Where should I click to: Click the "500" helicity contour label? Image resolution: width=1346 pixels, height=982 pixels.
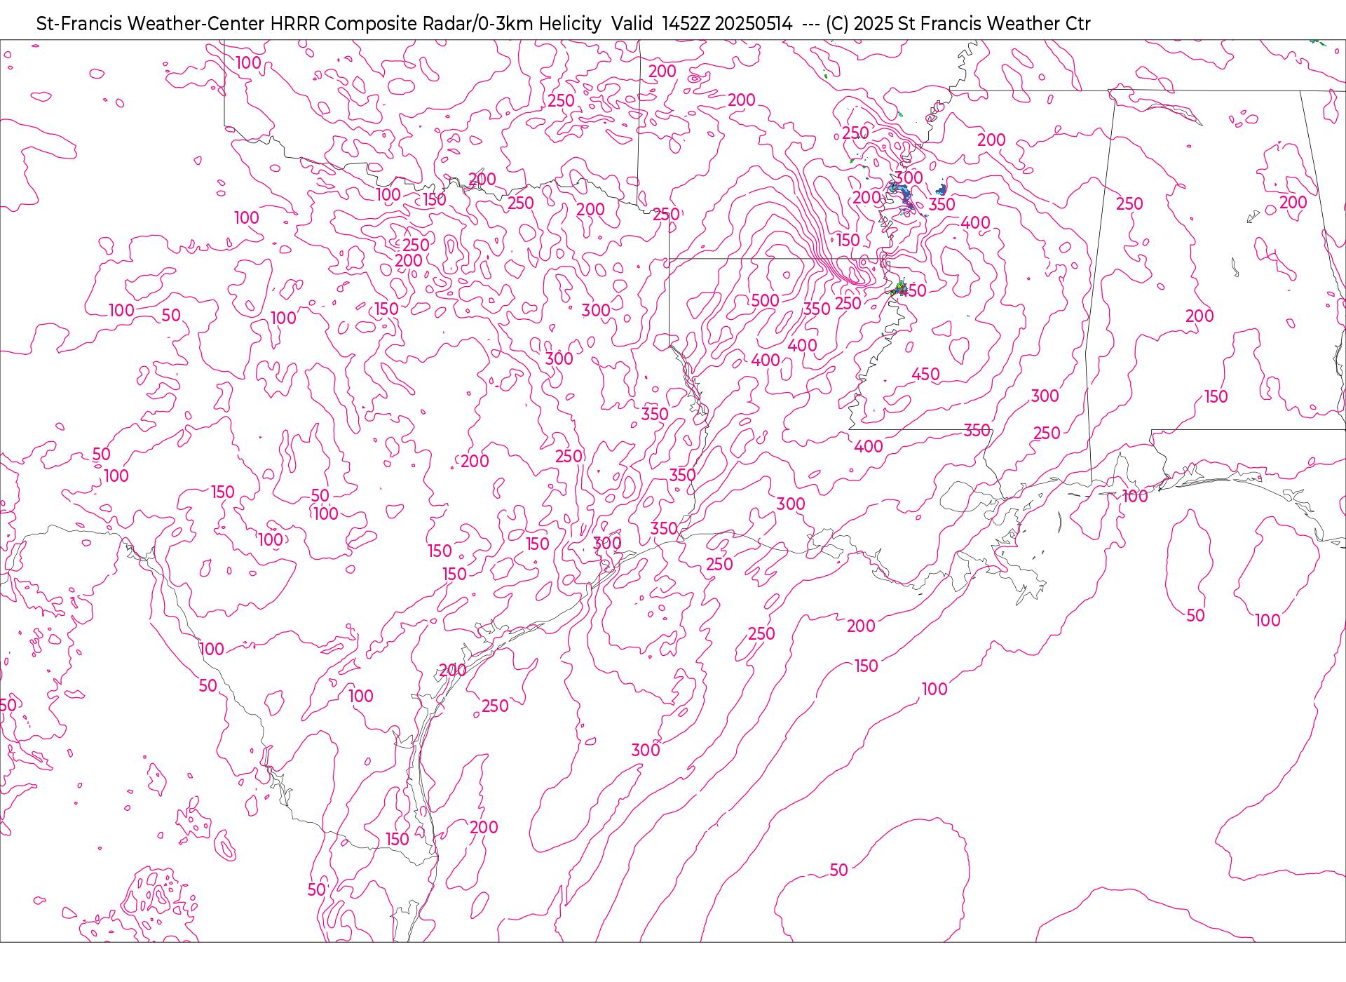coord(765,301)
